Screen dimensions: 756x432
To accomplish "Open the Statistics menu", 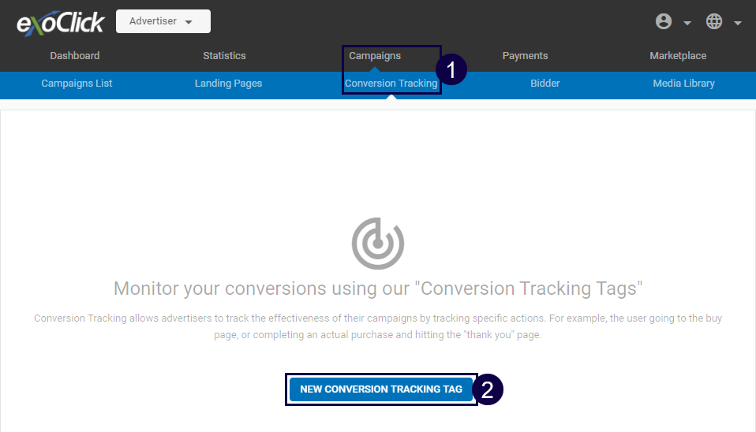I will tap(224, 56).
